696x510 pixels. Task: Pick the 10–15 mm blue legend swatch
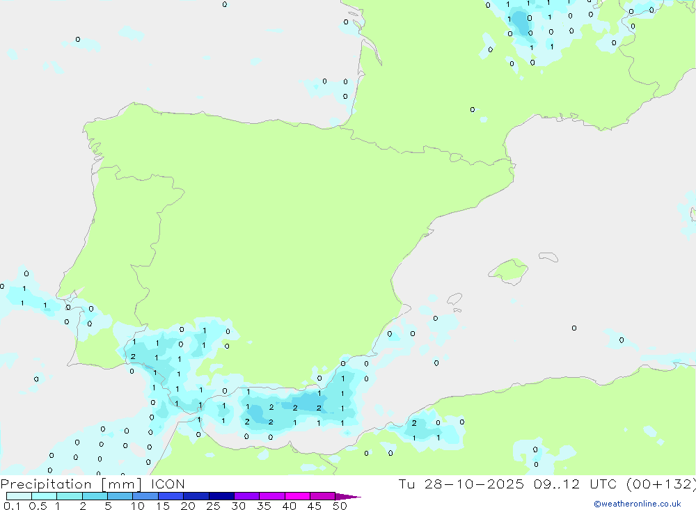145,496
